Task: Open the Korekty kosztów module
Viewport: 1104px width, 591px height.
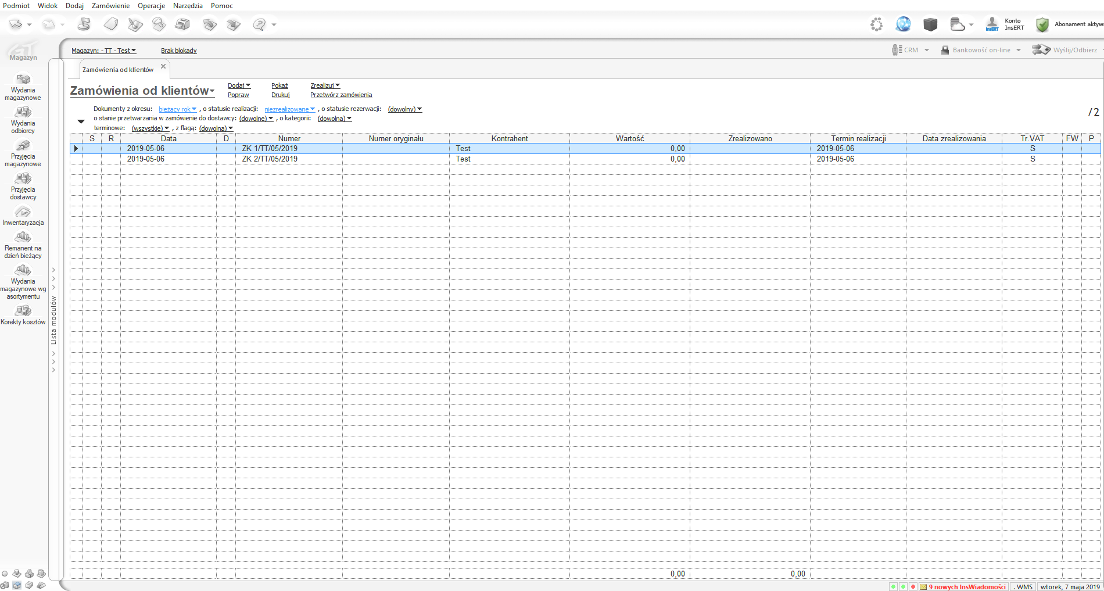Action: tap(23, 315)
